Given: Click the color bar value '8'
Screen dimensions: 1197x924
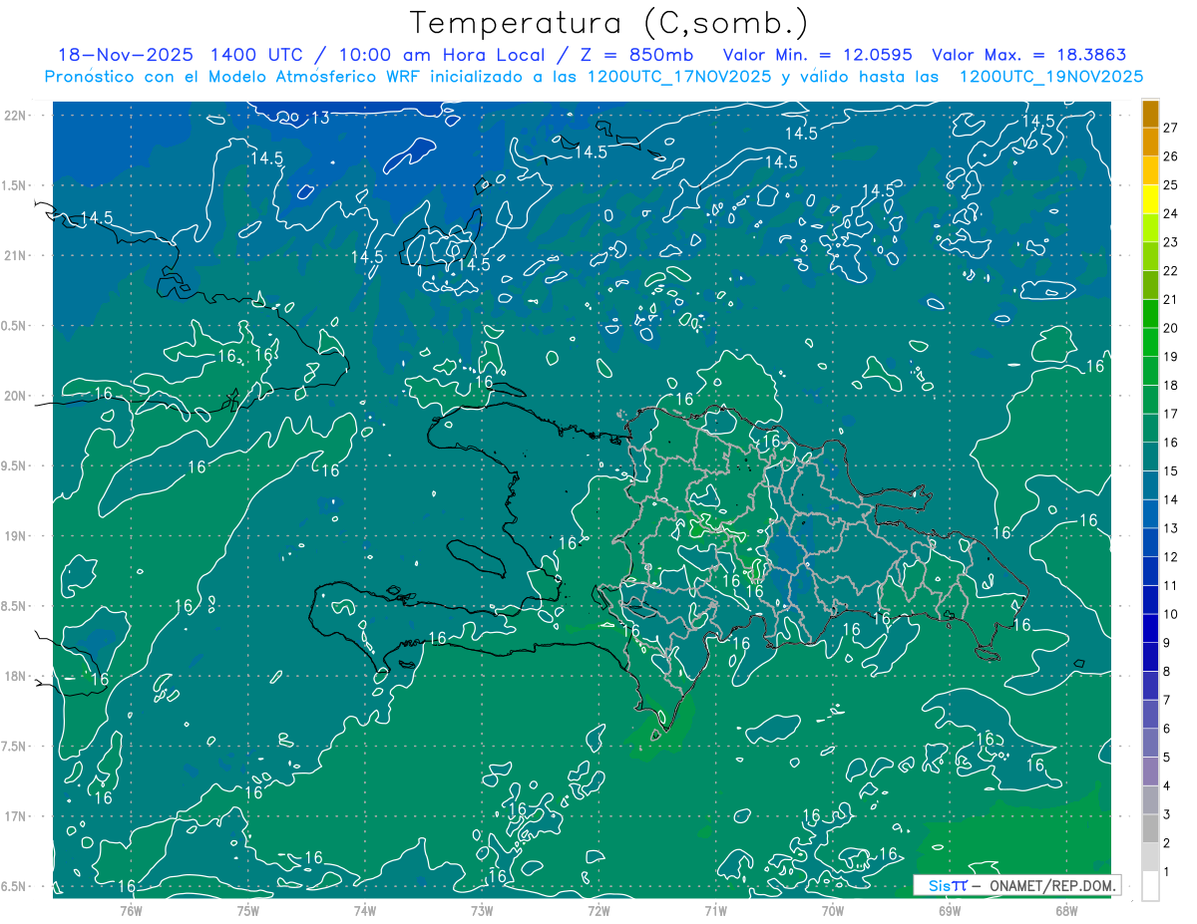Looking at the screenshot, I should coord(1168,672).
